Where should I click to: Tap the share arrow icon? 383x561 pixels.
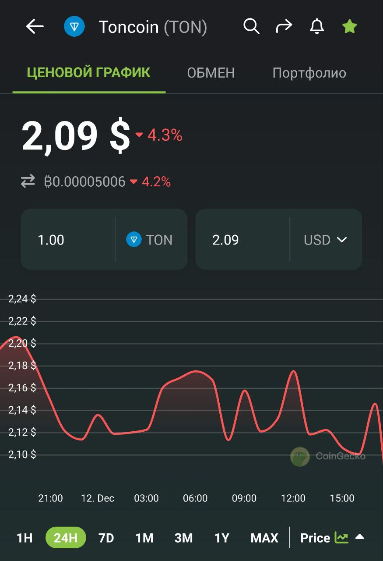pyautogui.click(x=284, y=27)
